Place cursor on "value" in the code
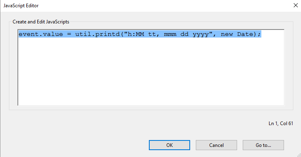The image size is (301, 157). coord(53,34)
